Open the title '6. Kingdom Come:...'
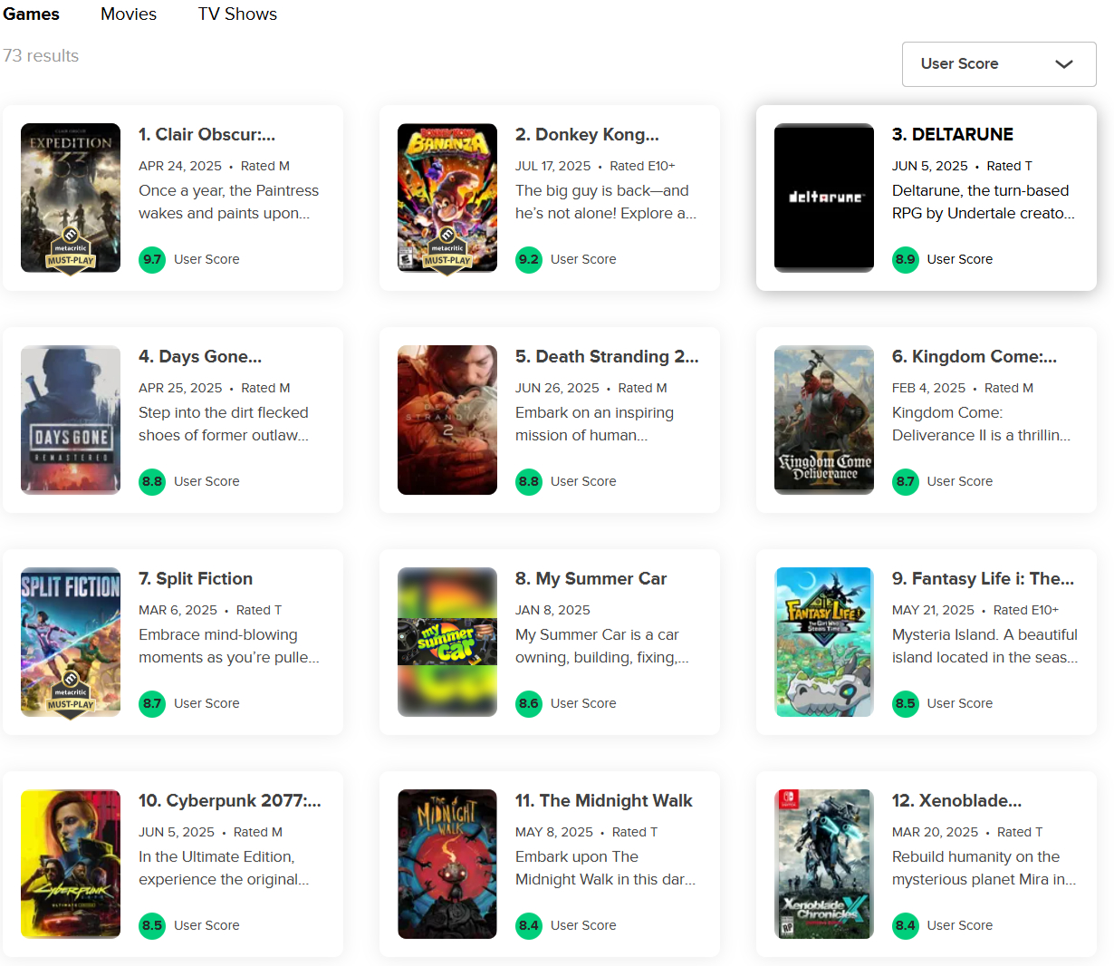This screenshot has width=1114, height=966. pos(975,357)
